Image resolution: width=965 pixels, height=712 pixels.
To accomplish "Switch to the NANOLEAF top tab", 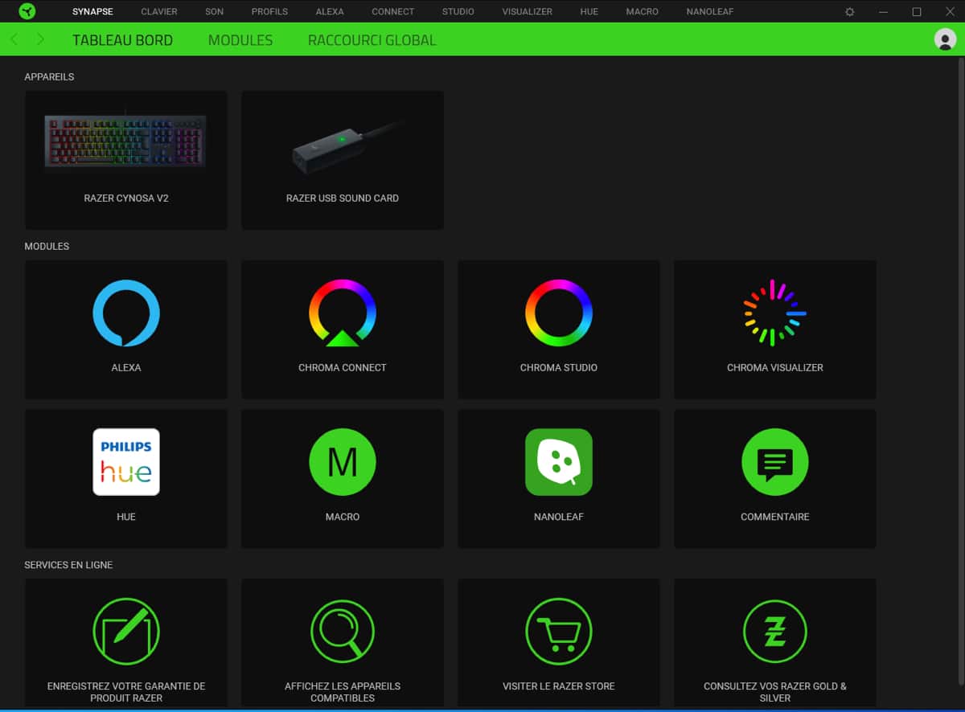I will [x=710, y=12].
